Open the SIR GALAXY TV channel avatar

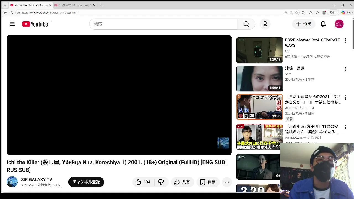12,182
